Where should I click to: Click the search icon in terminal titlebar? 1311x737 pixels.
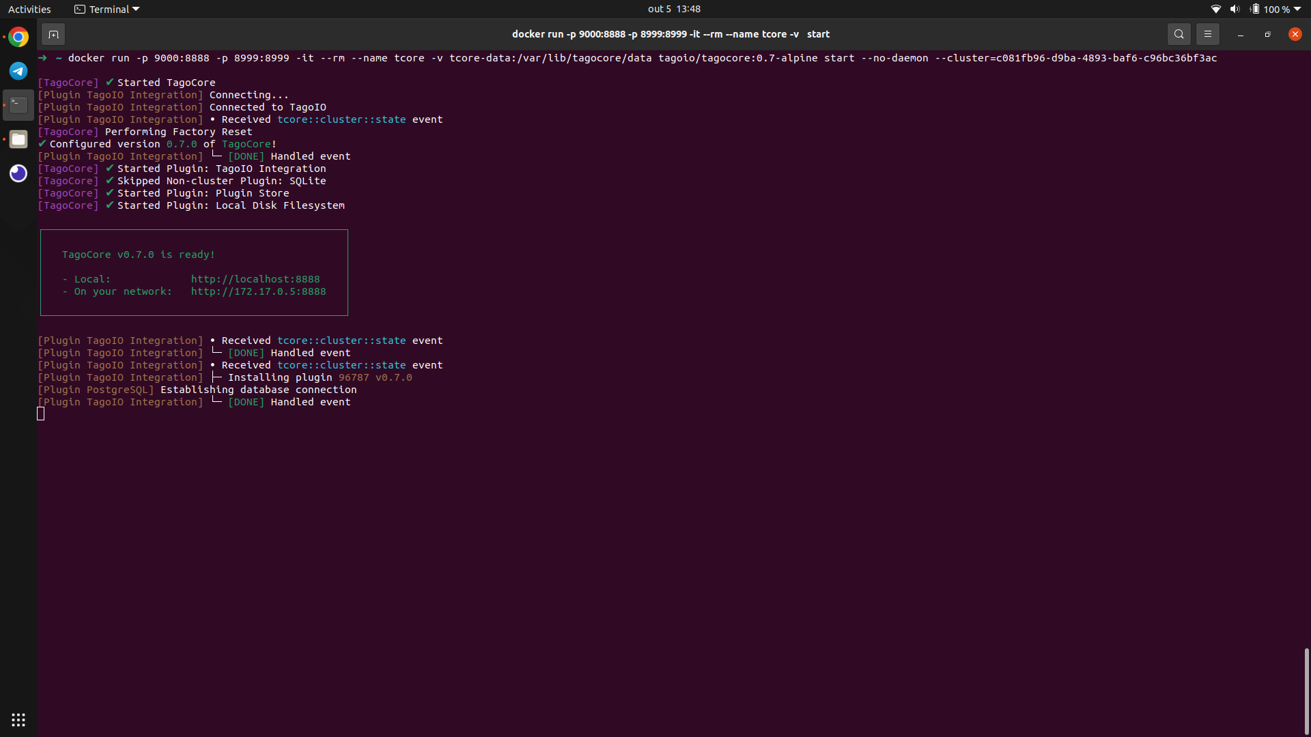1179,33
